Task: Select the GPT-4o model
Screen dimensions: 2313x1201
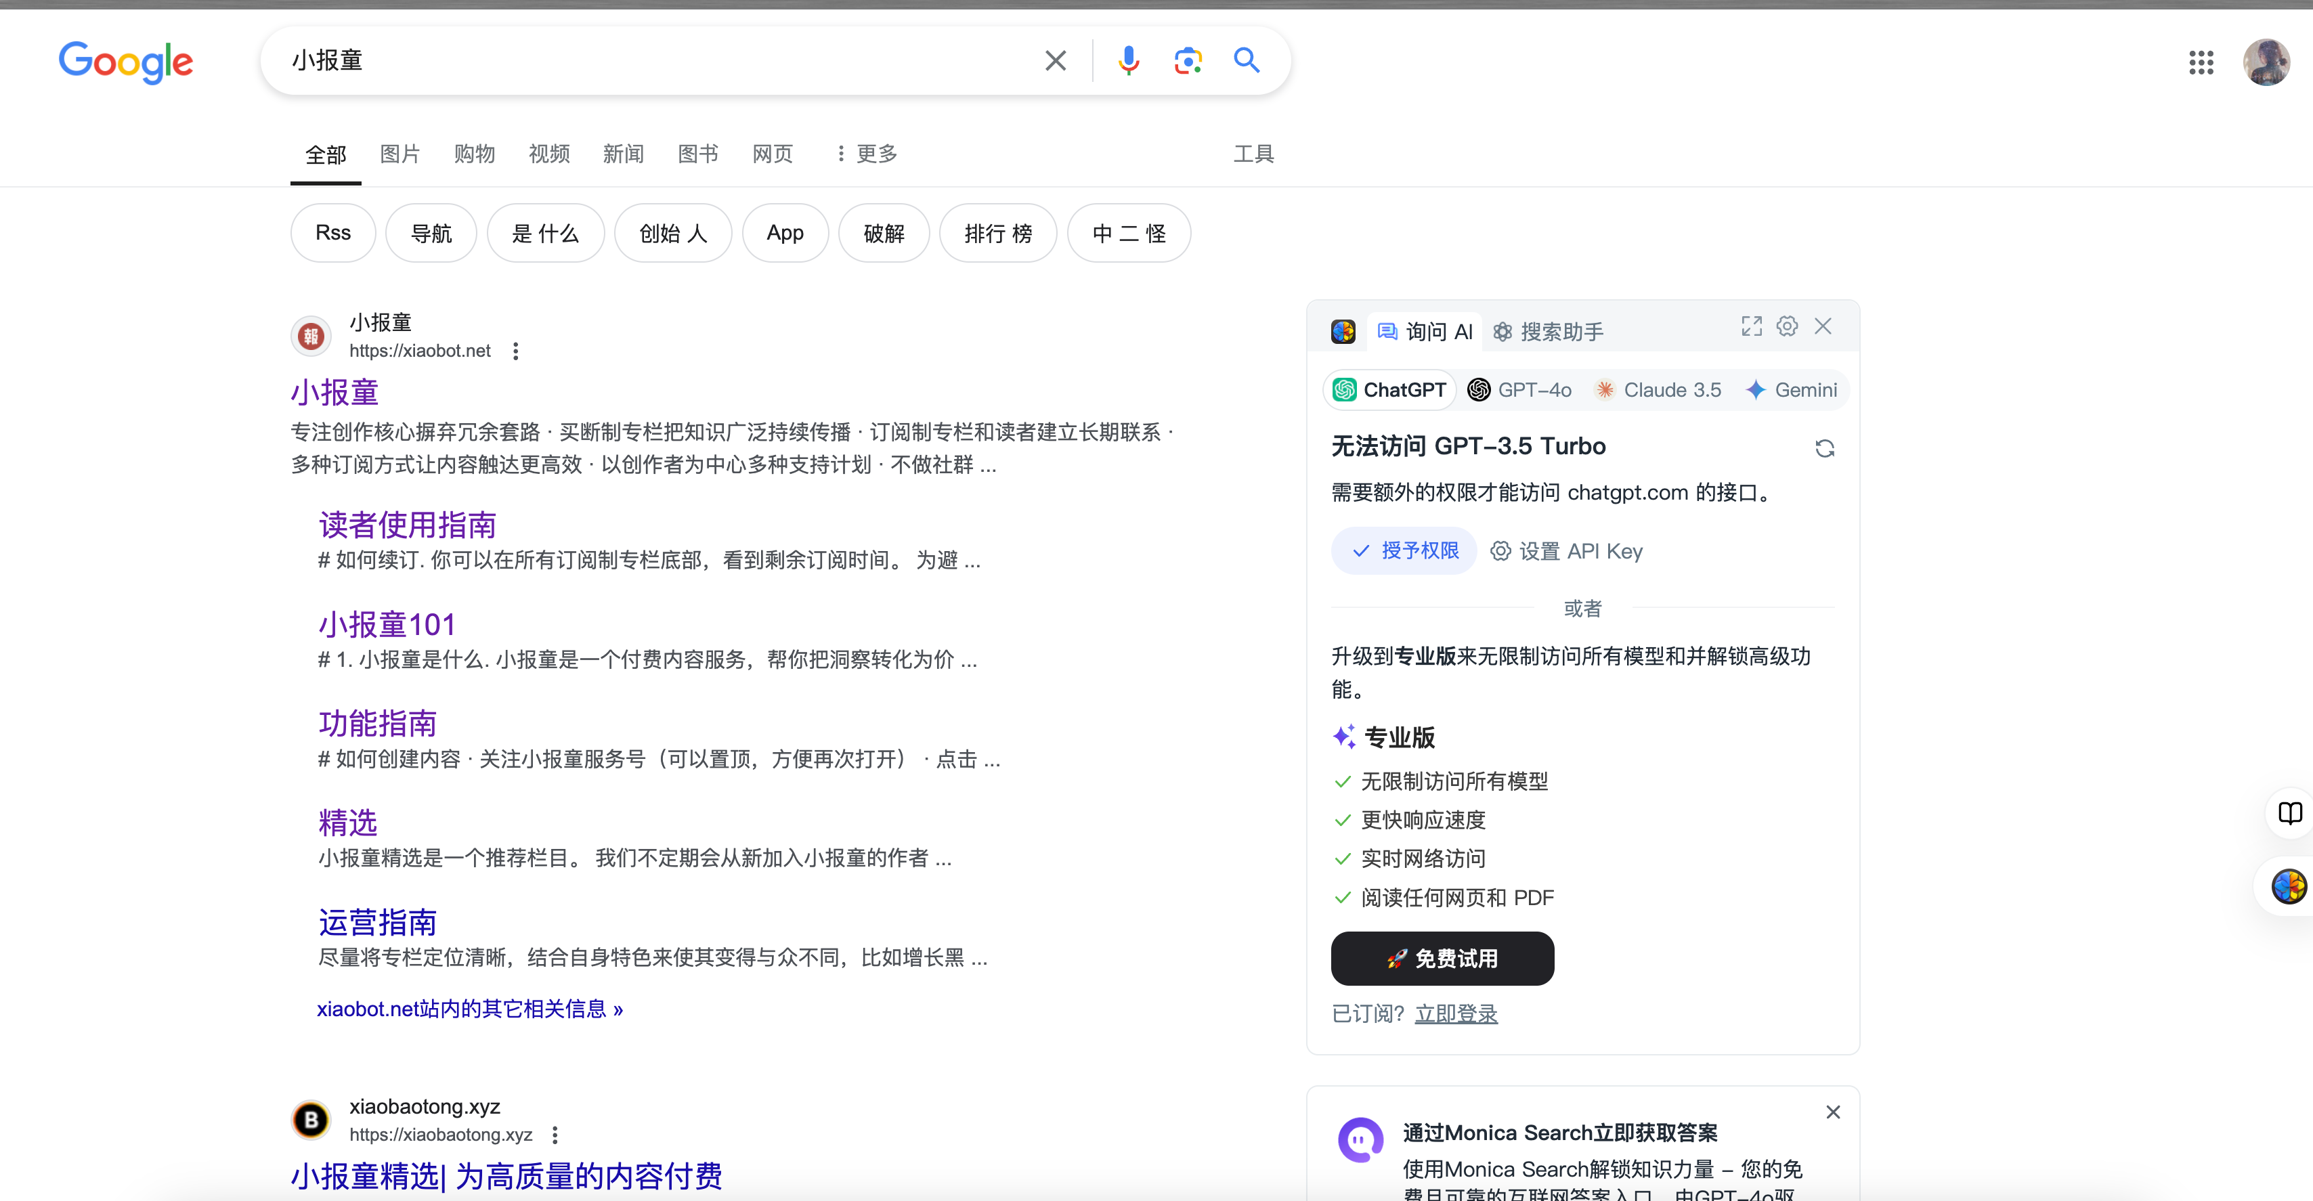Action: pos(1519,389)
